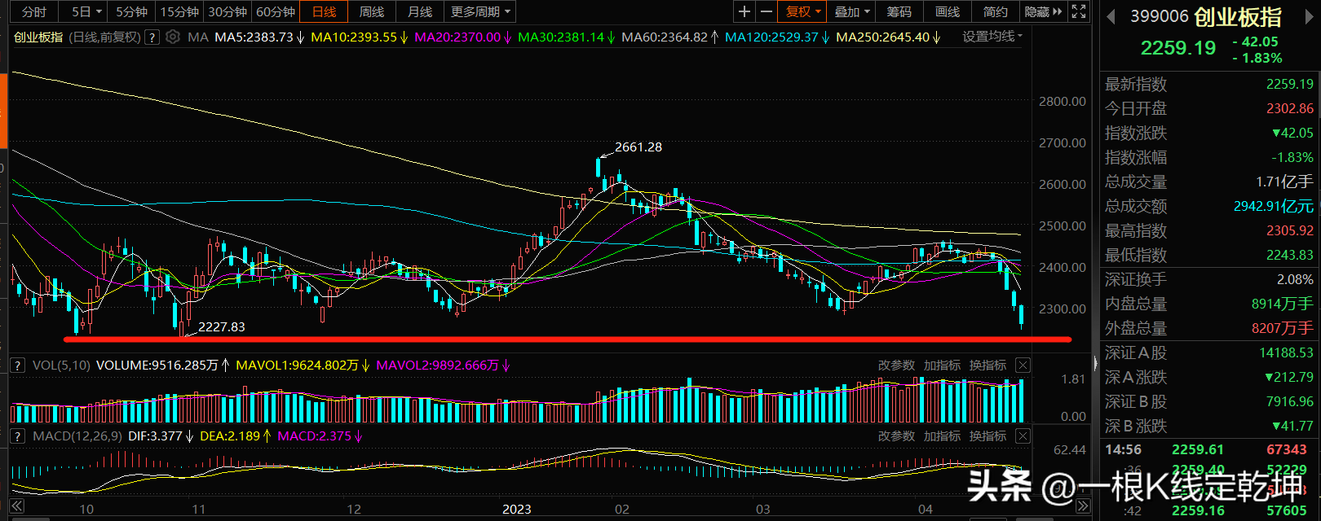Click the plus zoom-in chart icon
Screen dimensions: 1321x521
pos(744,11)
